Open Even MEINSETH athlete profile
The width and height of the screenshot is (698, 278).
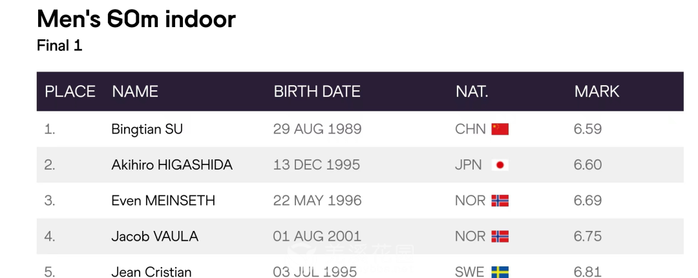pyautogui.click(x=163, y=201)
